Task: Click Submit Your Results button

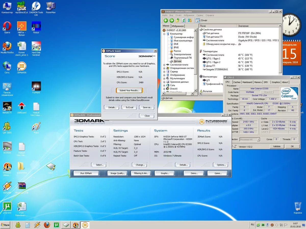Action: coord(129,90)
